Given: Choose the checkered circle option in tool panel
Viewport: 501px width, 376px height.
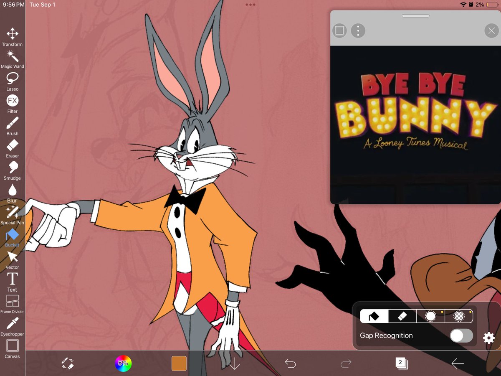Looking at the screenshot, I should pos(459,316).
